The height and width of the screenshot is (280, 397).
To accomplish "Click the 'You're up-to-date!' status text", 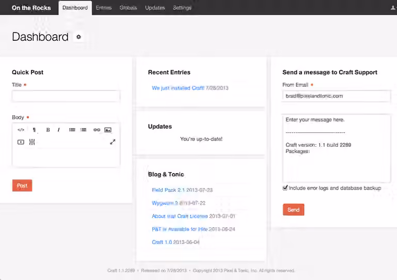I will pos(201,139).
